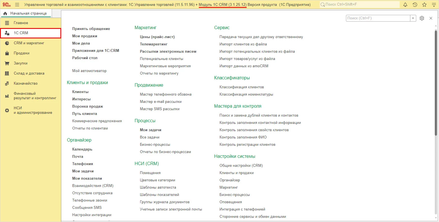Screen dimensions: 439x222
Task: Open Импорт данных из amoCRM
Action: [244, 66]
